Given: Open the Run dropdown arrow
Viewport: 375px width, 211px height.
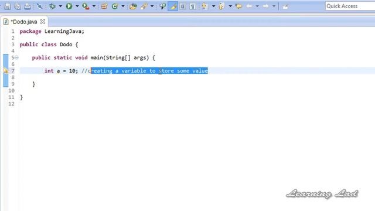Looking at the screenshot, I should coord(77,6).
